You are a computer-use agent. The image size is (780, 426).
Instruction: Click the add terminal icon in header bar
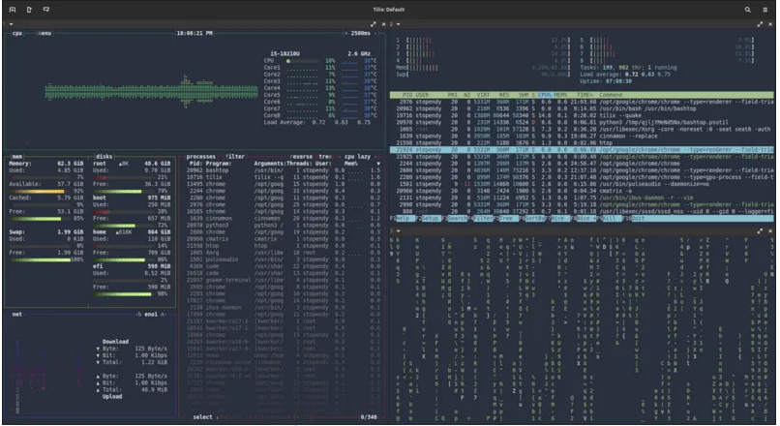[46, 8]
